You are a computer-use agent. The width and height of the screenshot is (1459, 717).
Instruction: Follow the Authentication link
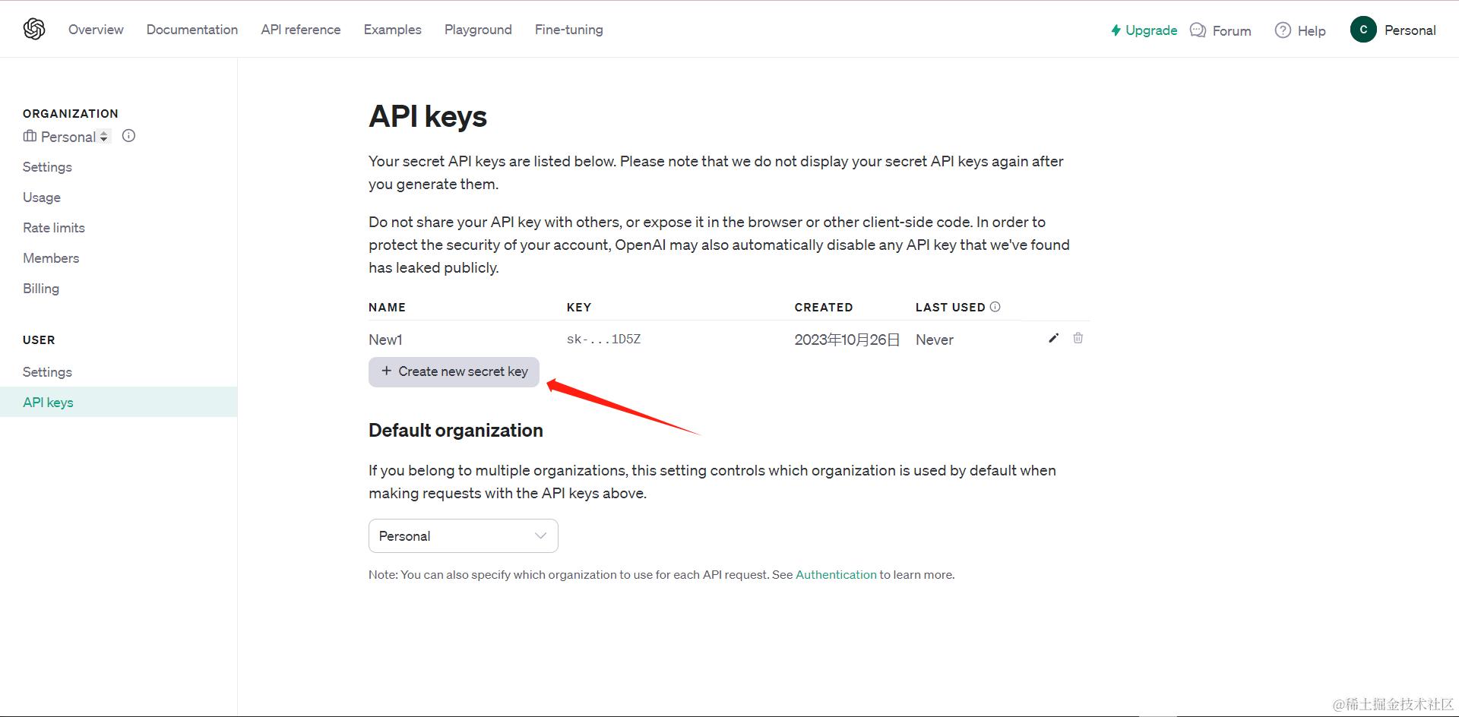pyautogui.click(x=836, y=575)
